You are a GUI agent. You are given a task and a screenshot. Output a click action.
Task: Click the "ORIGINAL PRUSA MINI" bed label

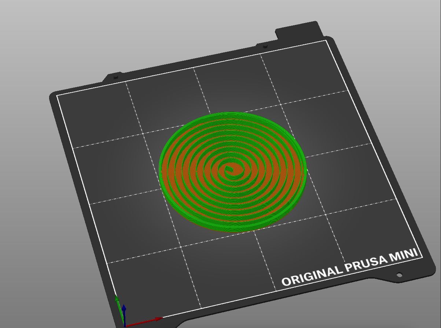[x=350, y=268]
